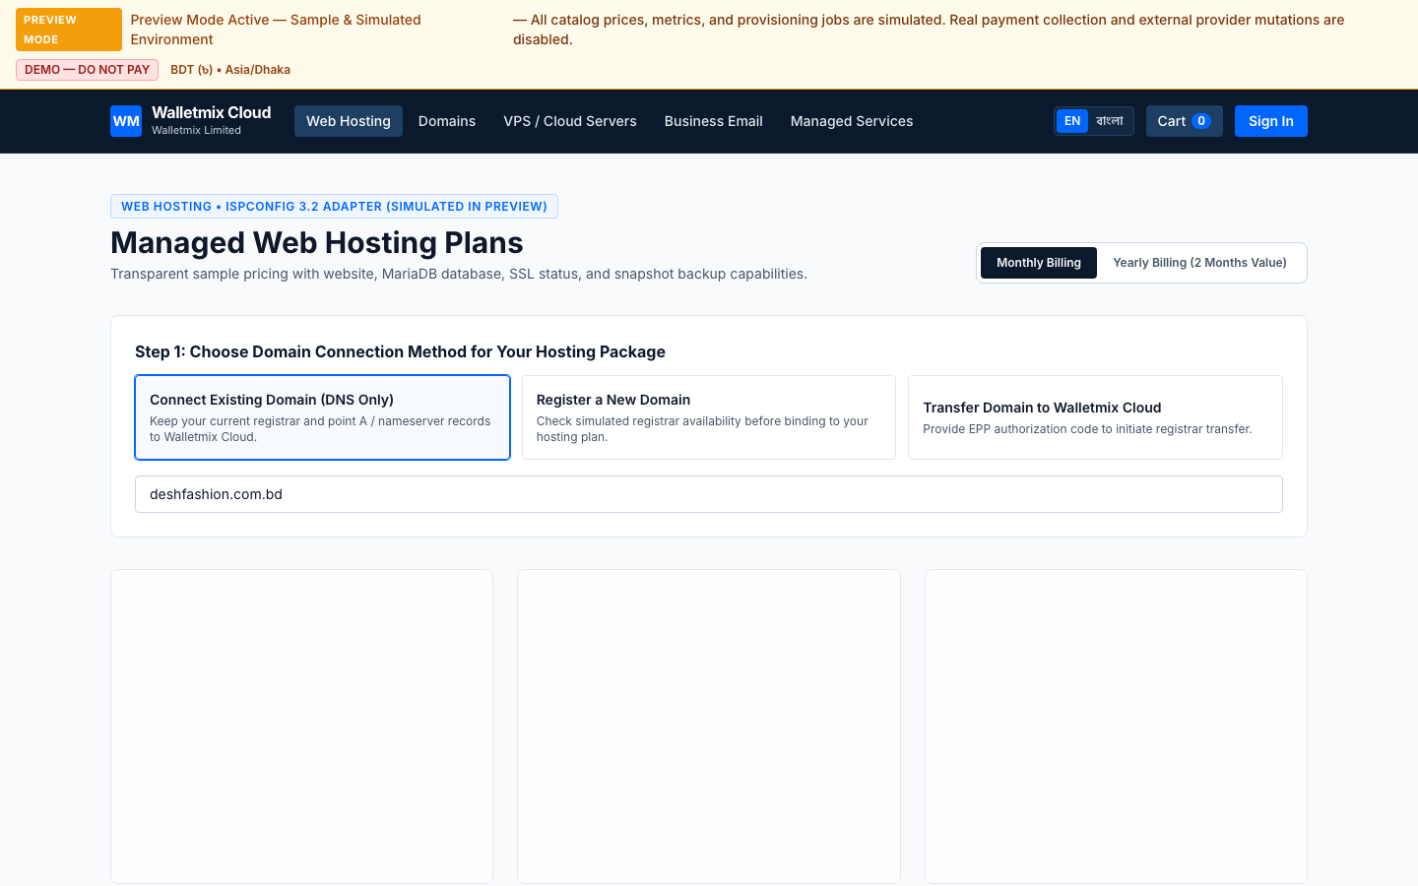Go to the Domains menu item
Image resolution: width=1418 pixels, height=886 pixels.
click(x=447, y=121)
